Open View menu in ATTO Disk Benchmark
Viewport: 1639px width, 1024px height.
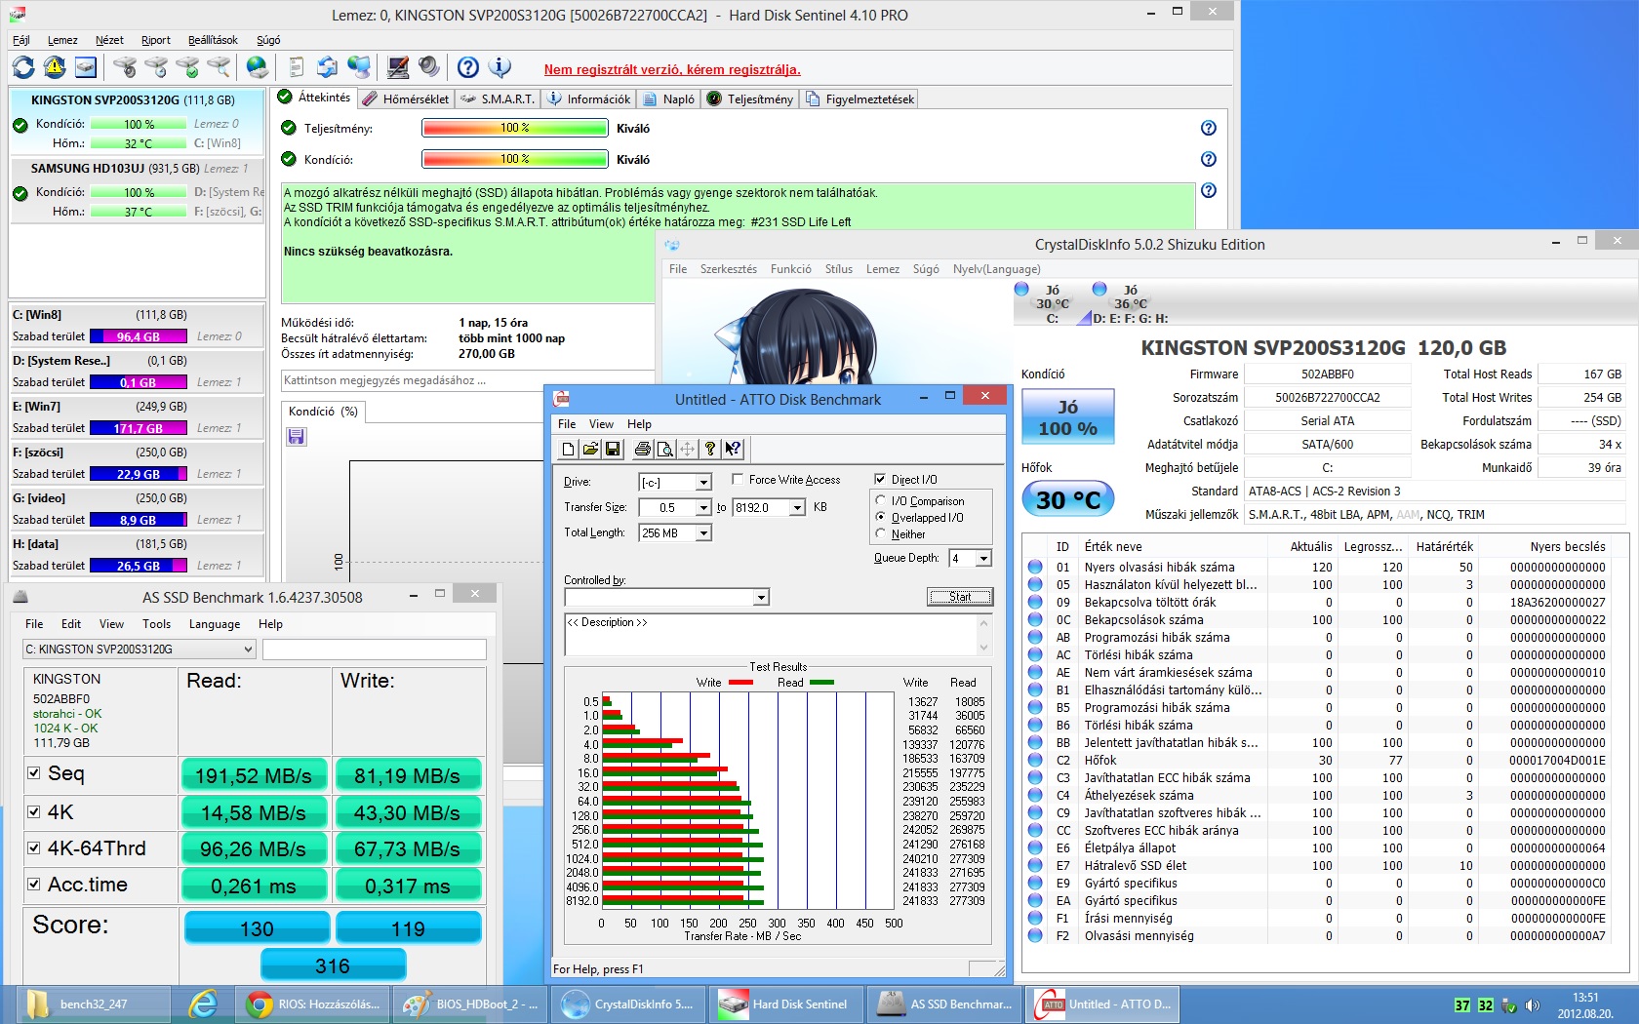pos(601,424)
